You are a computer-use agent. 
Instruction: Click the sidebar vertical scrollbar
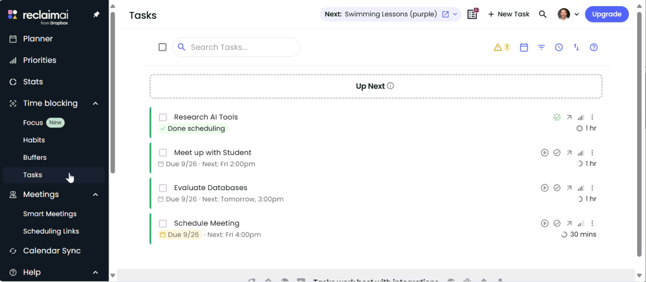113,93
